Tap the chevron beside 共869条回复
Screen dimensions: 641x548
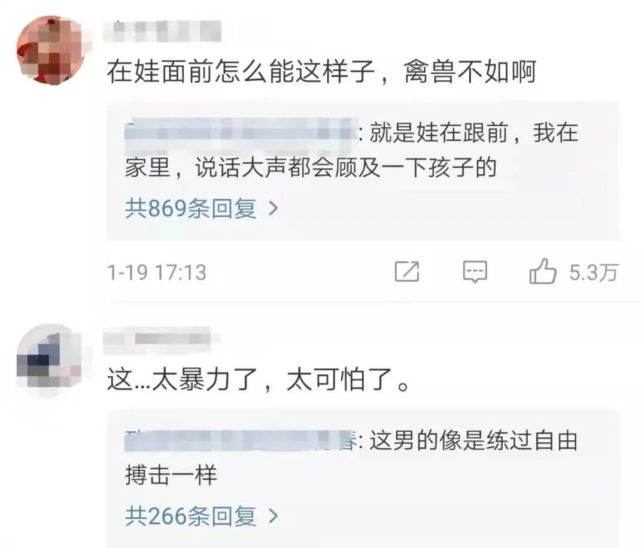(273, 209)
